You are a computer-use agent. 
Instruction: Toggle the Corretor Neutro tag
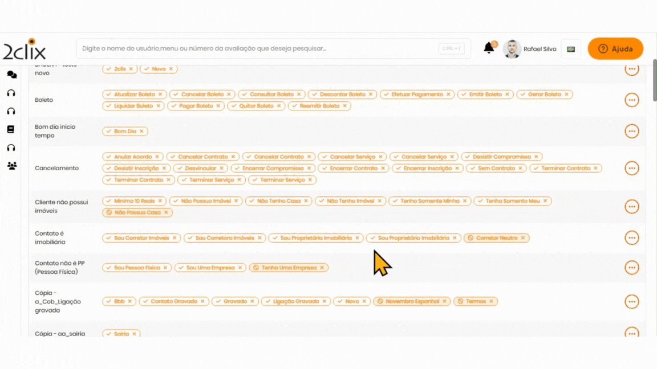click(496, 238)
